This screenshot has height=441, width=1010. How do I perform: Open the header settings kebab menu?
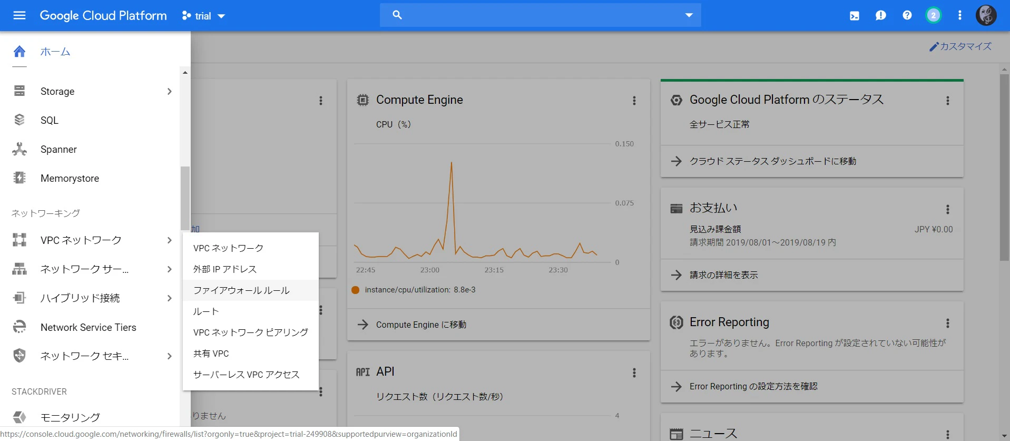pos(960,15)
